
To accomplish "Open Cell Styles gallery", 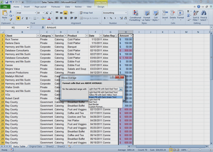I will point(156,16).
